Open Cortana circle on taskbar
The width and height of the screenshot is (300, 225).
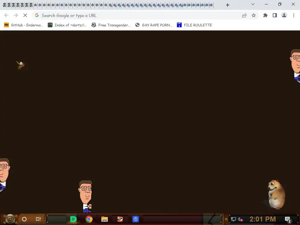tap(24, 219)
